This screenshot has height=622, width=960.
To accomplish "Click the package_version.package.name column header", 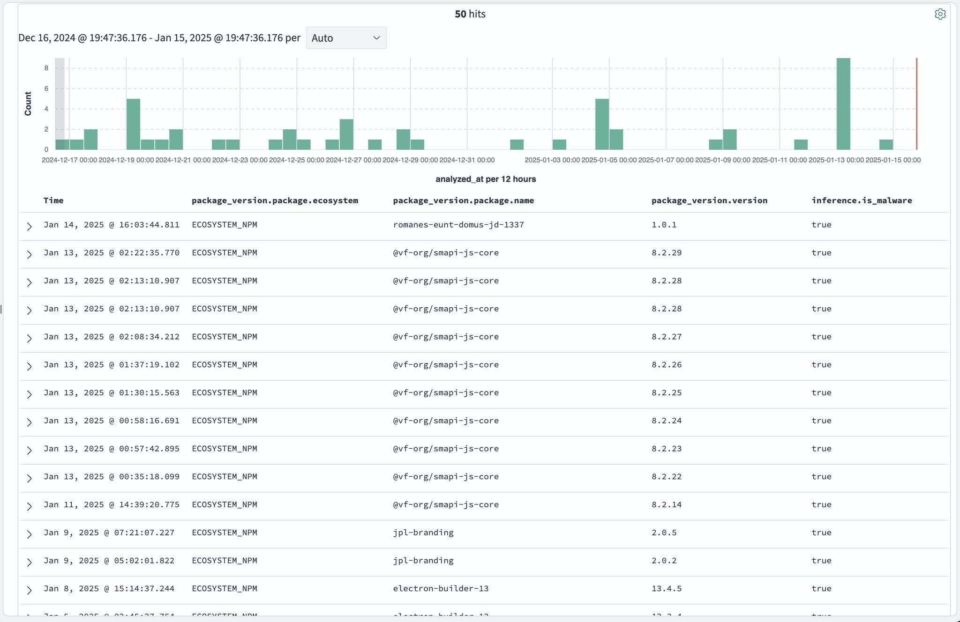I will 463,200.
